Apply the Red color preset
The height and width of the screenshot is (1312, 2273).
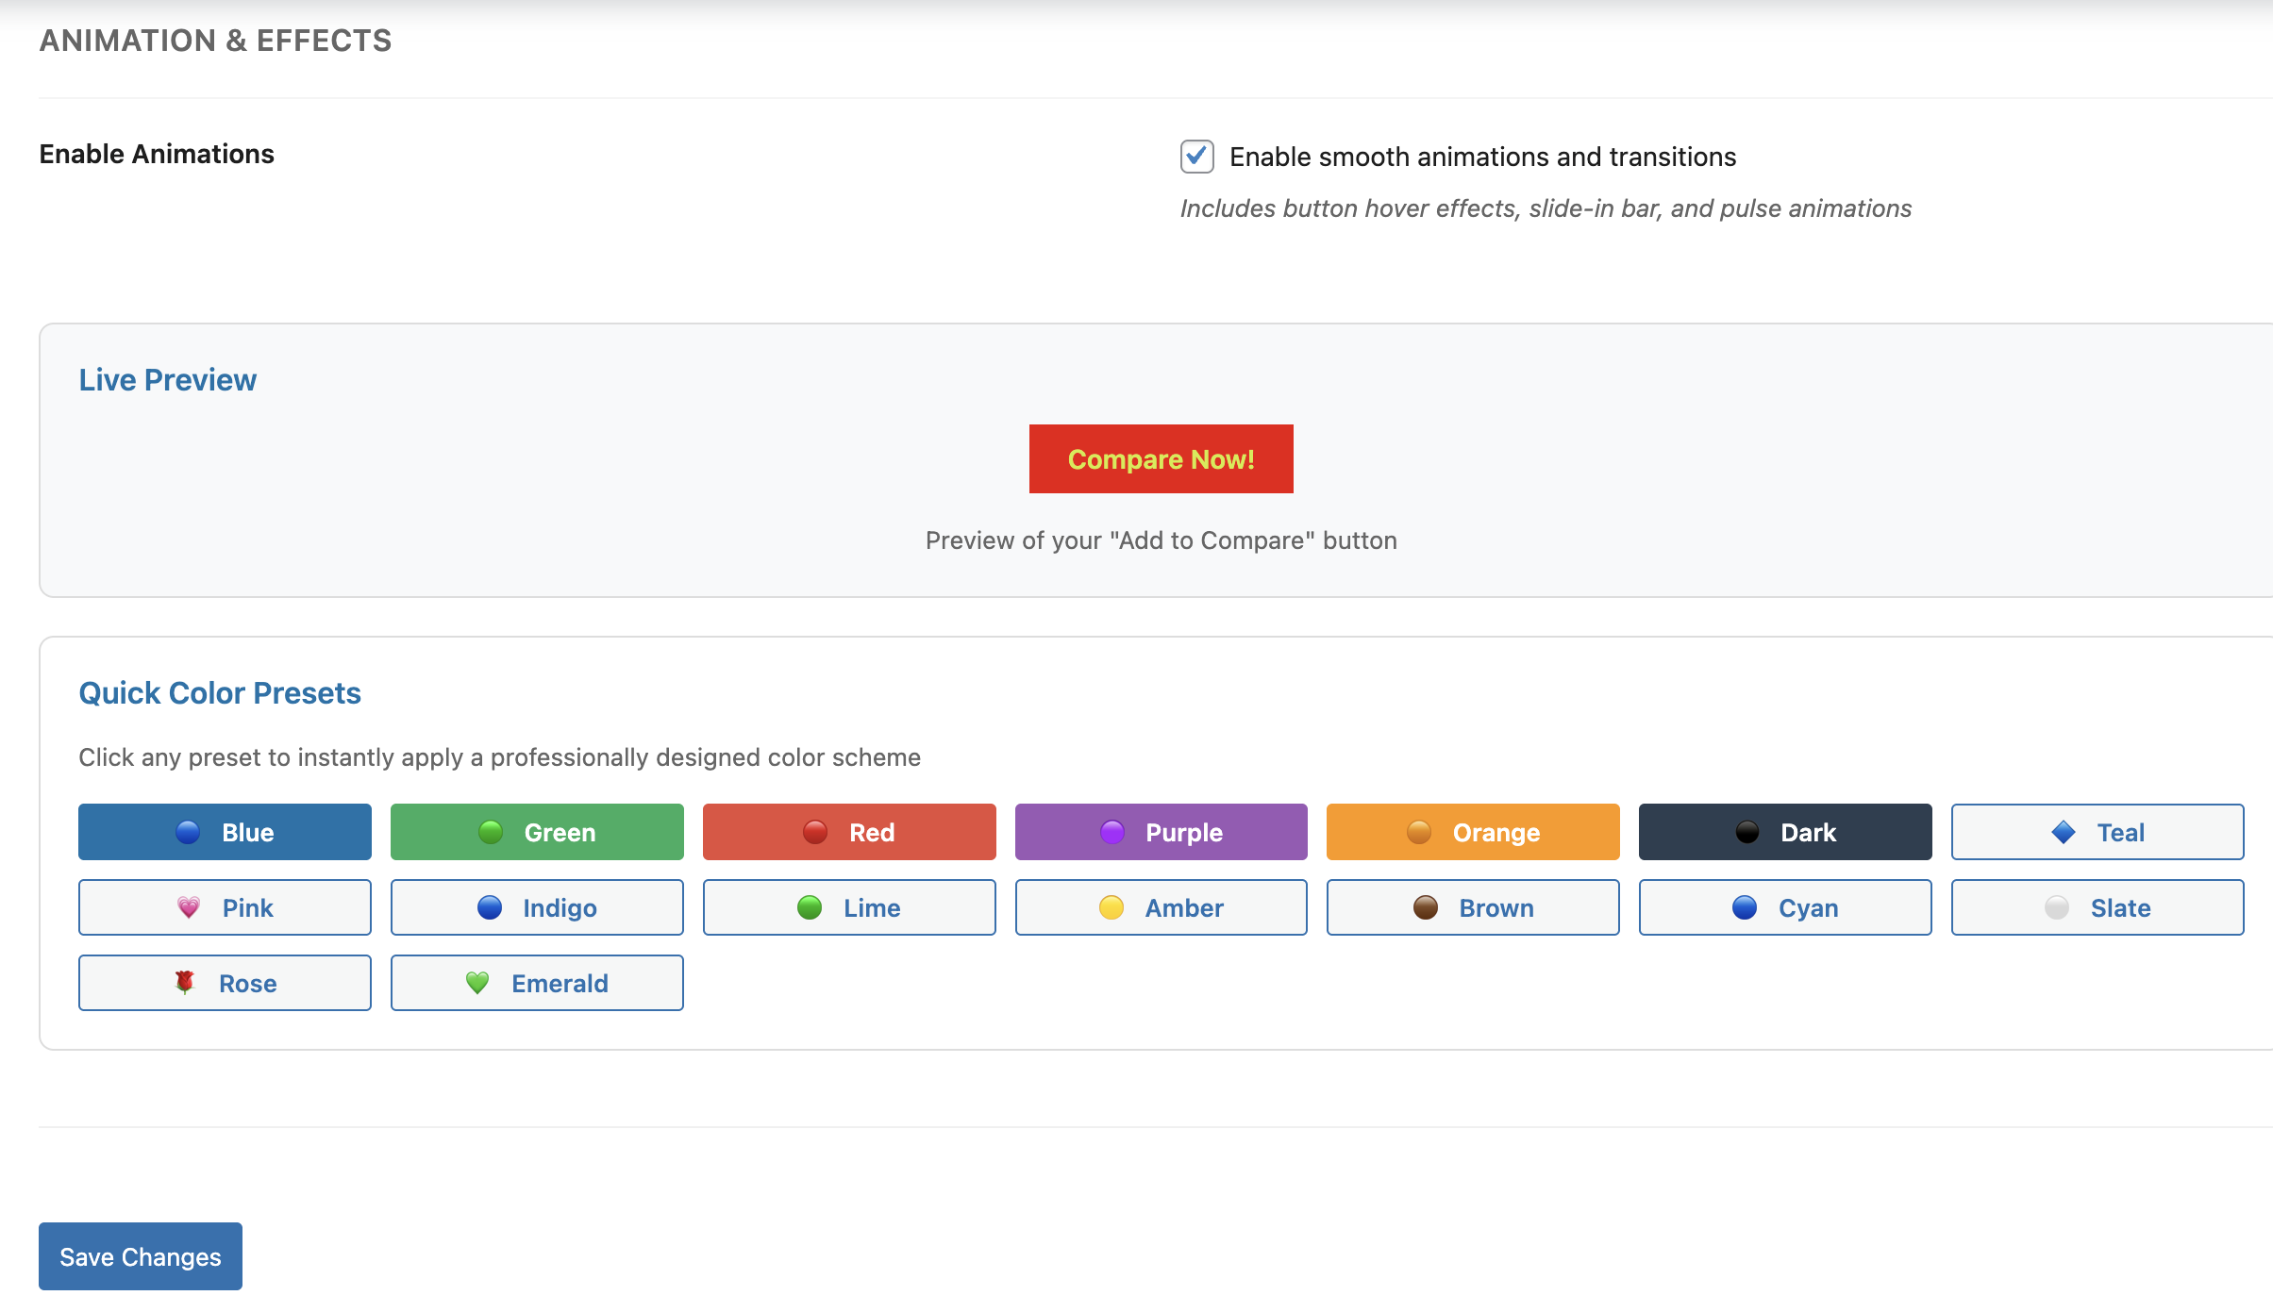(849, 832)
